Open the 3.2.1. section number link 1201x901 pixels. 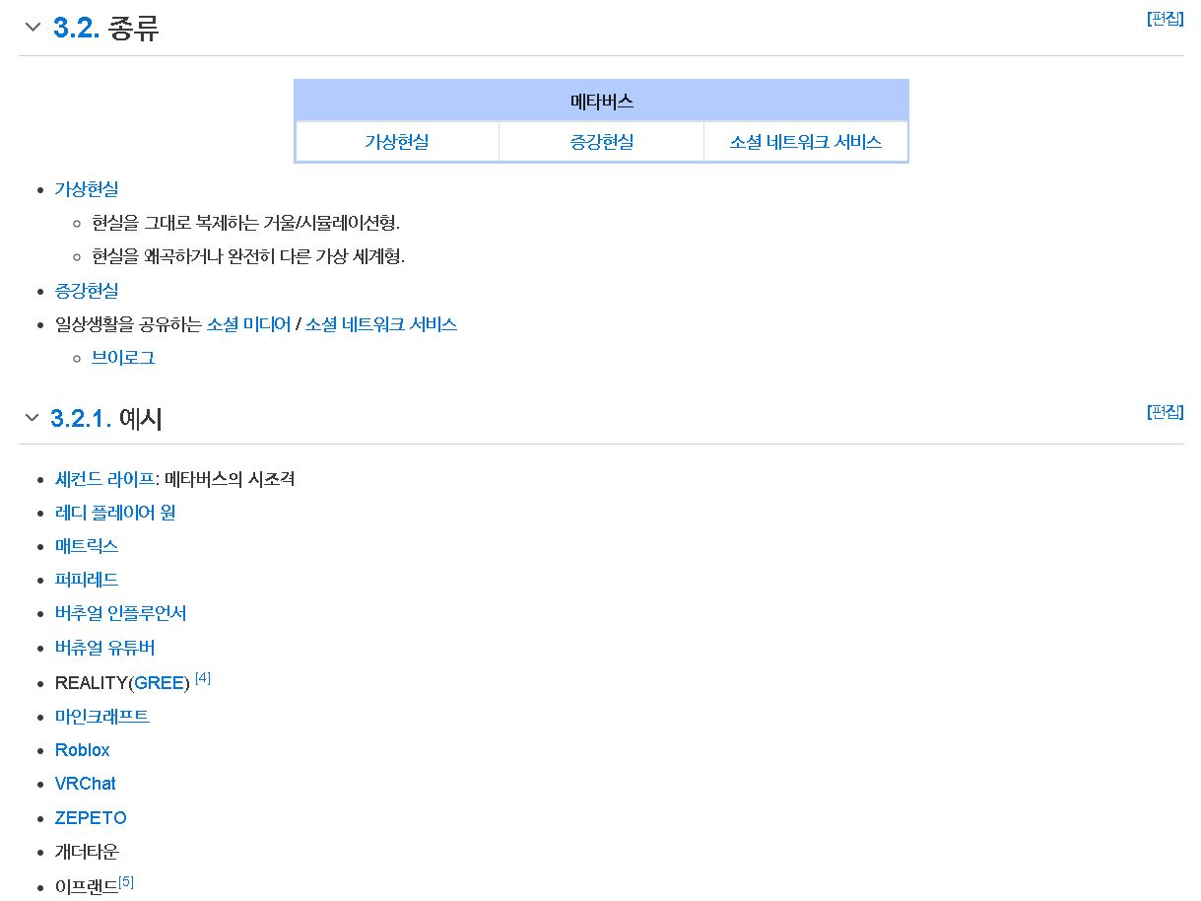point(81,419)
